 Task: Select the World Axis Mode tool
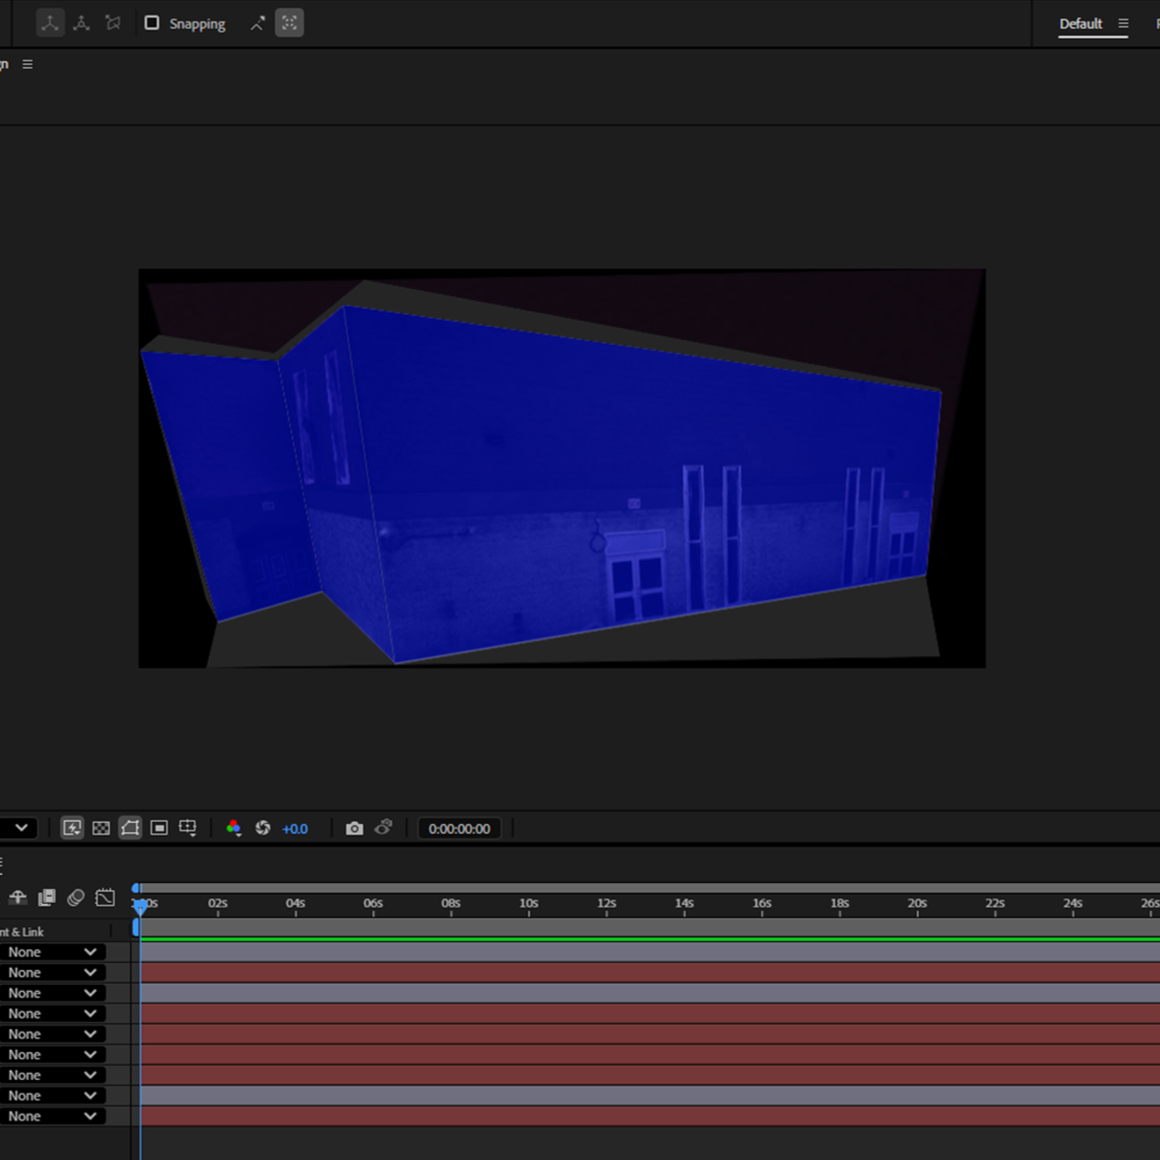pos(81,23)
